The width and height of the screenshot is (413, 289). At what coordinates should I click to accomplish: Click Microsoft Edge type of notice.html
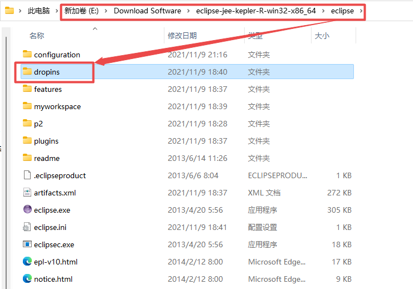276,280
